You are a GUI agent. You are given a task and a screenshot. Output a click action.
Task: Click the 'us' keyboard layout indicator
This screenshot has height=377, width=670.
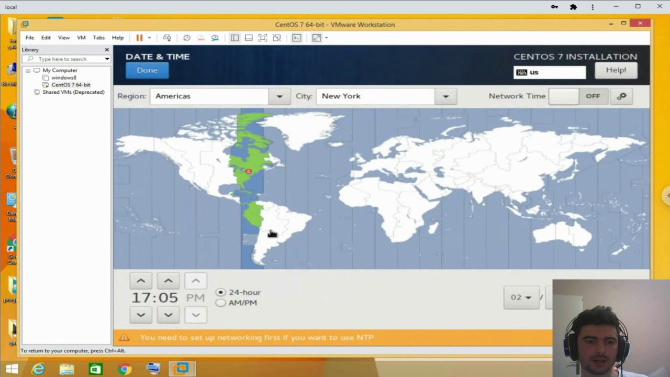(550, 72)
